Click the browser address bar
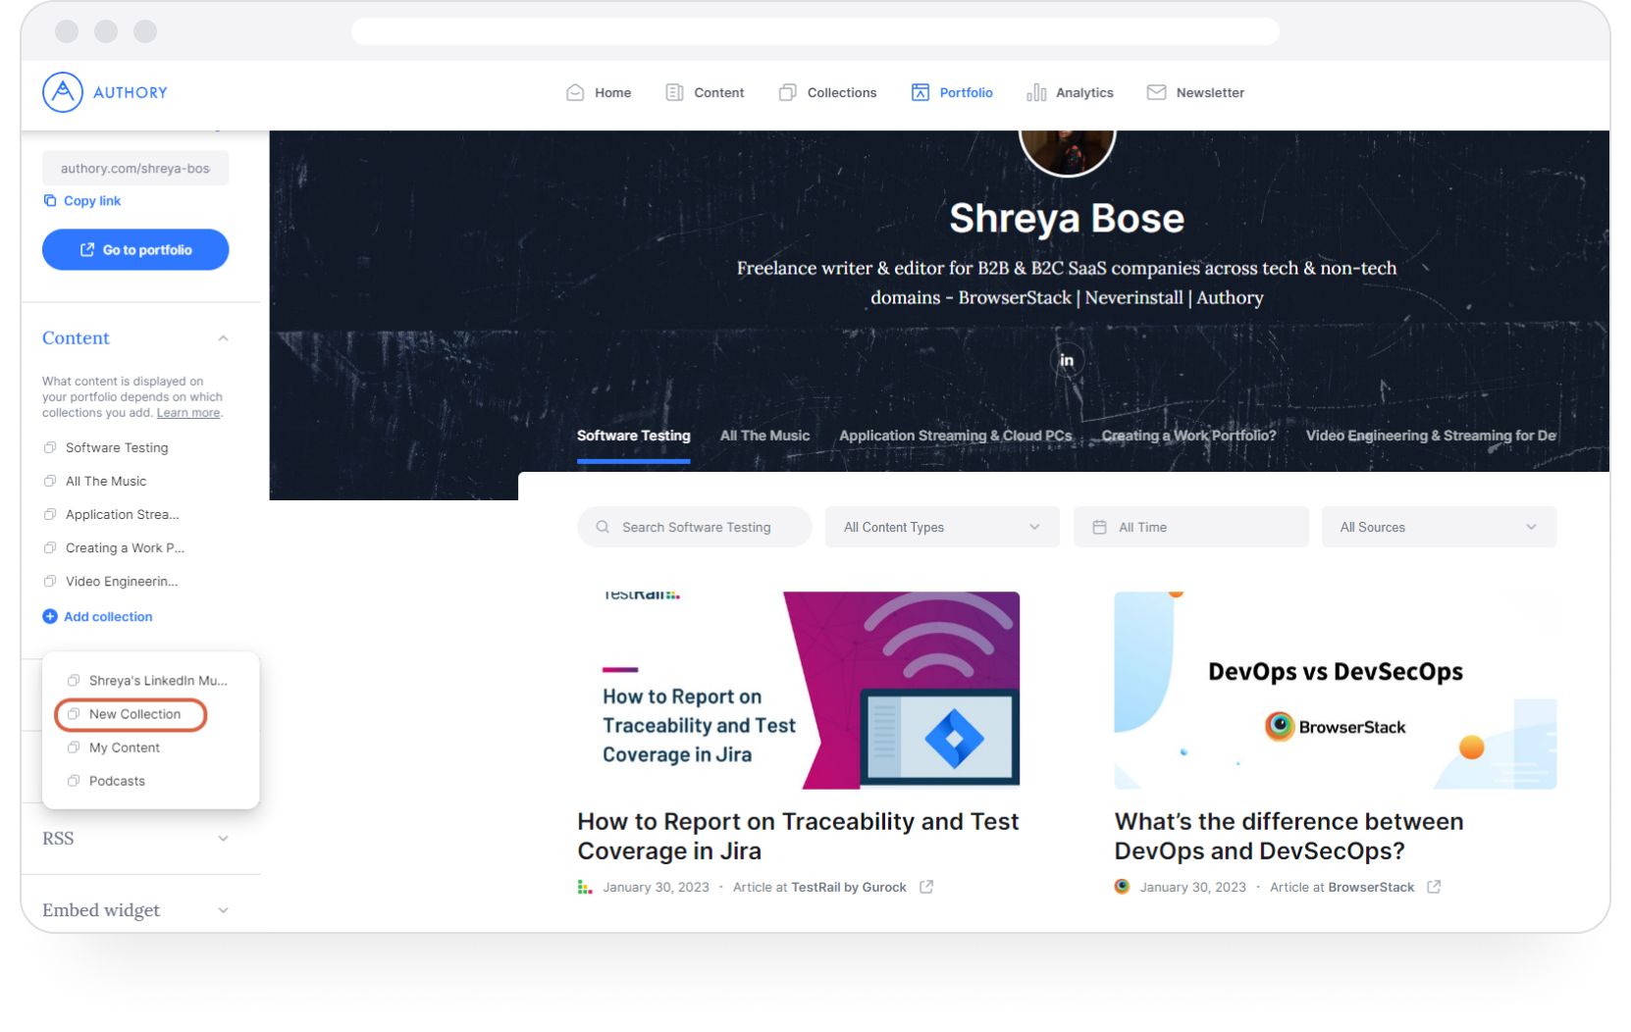This screenshot has width=1631, height=1032. click(x=815, y=31)
